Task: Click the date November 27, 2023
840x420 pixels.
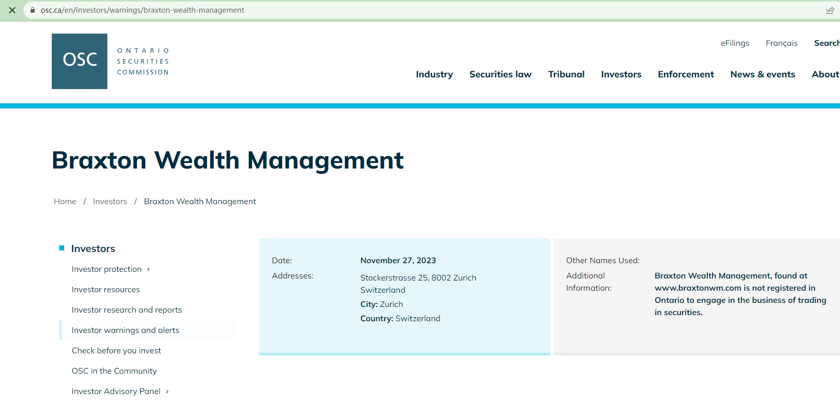Action: (x=398, y=261)
